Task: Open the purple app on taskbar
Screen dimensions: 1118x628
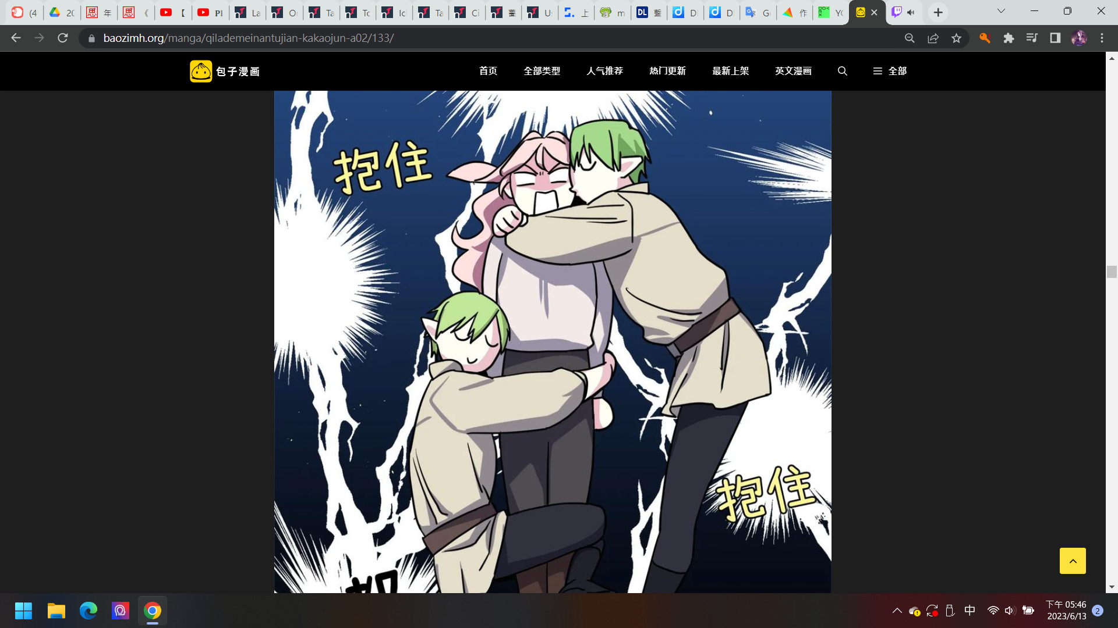Action: 120,611
